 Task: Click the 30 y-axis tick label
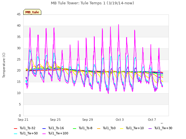(19, 48)
